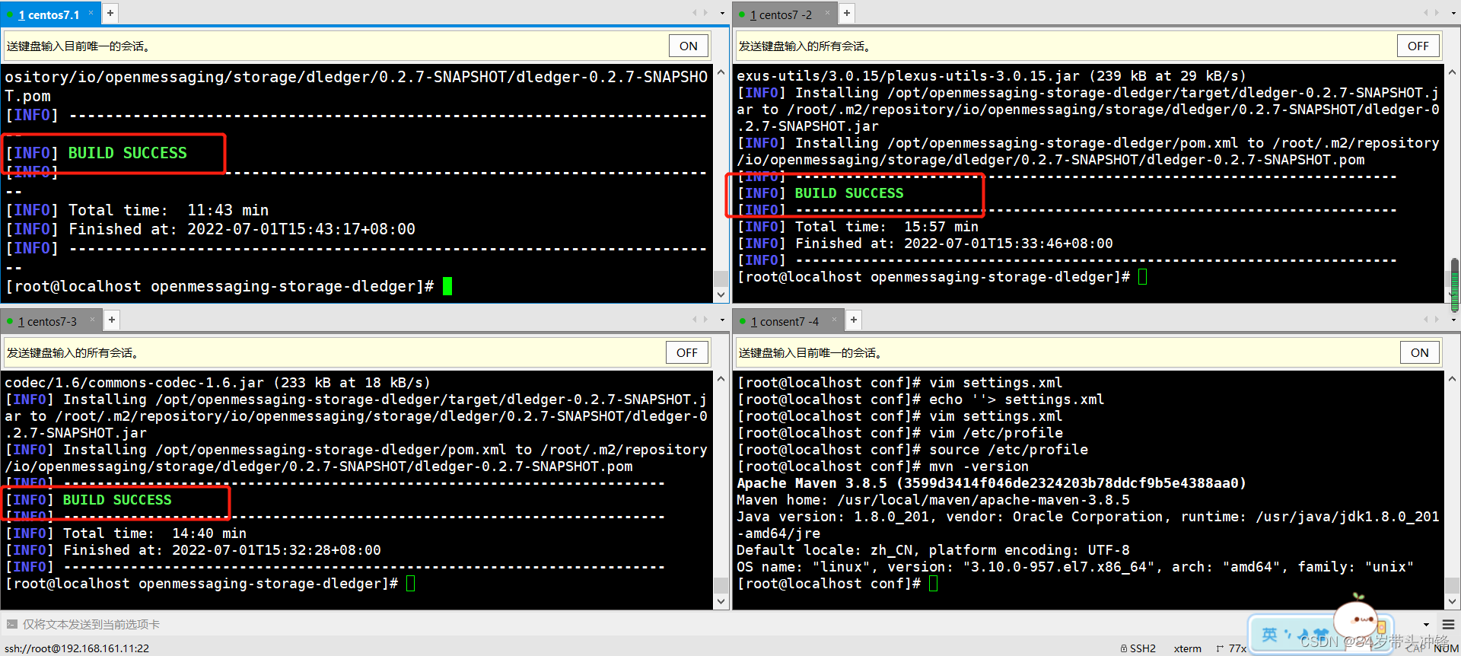Click scroll-down arrow in centos7.1 terminal
The image size is (1461, 656).
pos(721,295)
